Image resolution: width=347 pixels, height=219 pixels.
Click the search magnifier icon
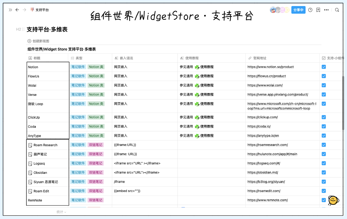(x=337, y=10)
